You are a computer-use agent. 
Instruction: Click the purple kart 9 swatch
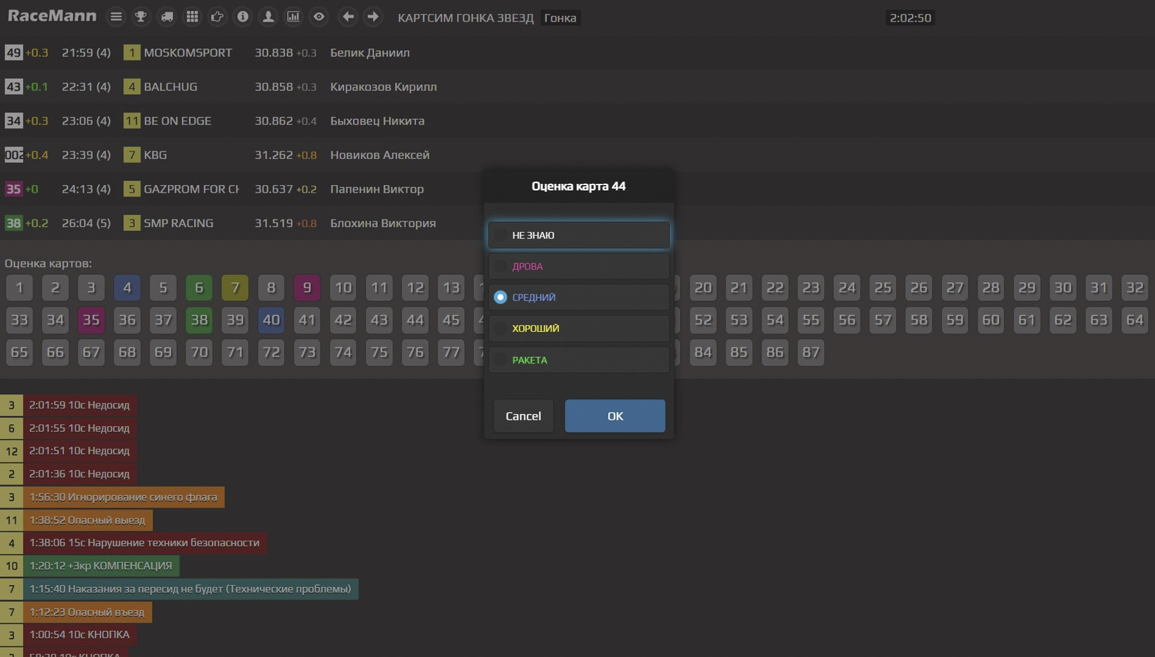tap(307, 287)
